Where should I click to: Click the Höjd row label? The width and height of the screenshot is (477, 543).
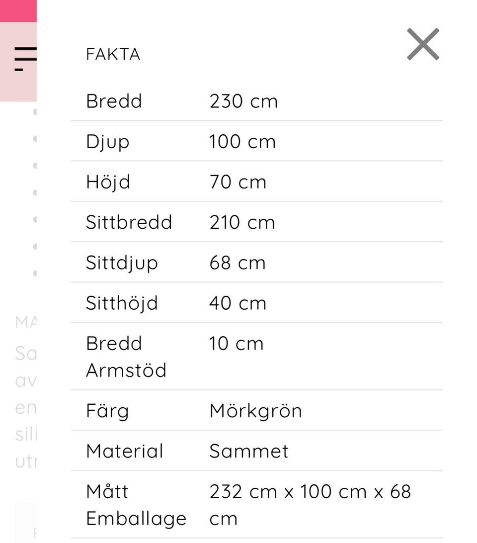point(108,181)
